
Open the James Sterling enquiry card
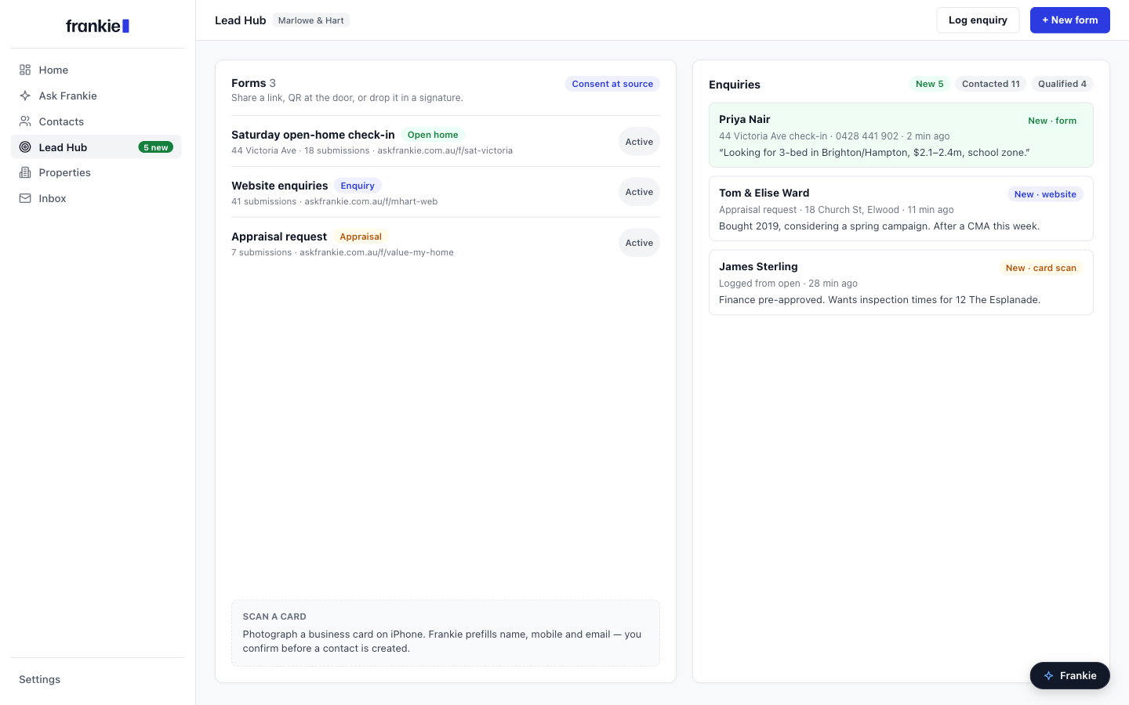tap(901, 283)
